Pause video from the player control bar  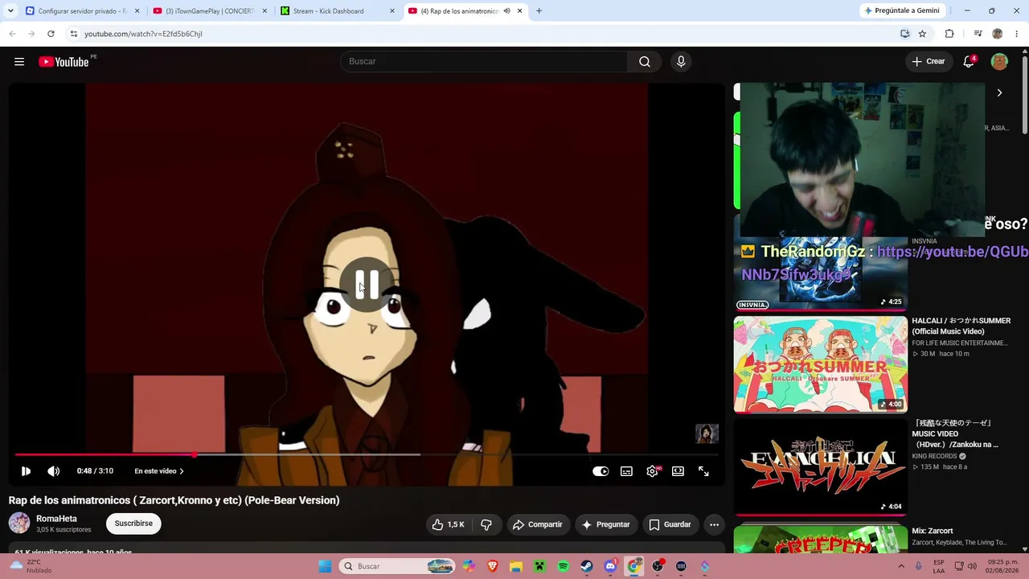coord(26,471)
